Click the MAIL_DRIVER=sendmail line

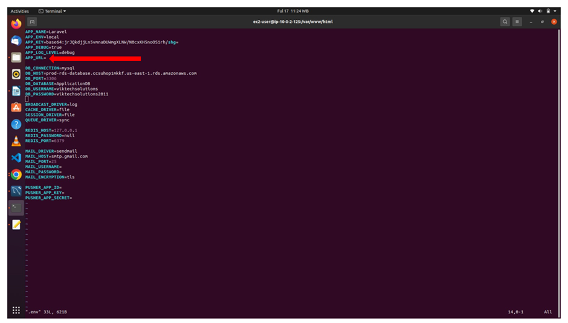click(51, 151)
